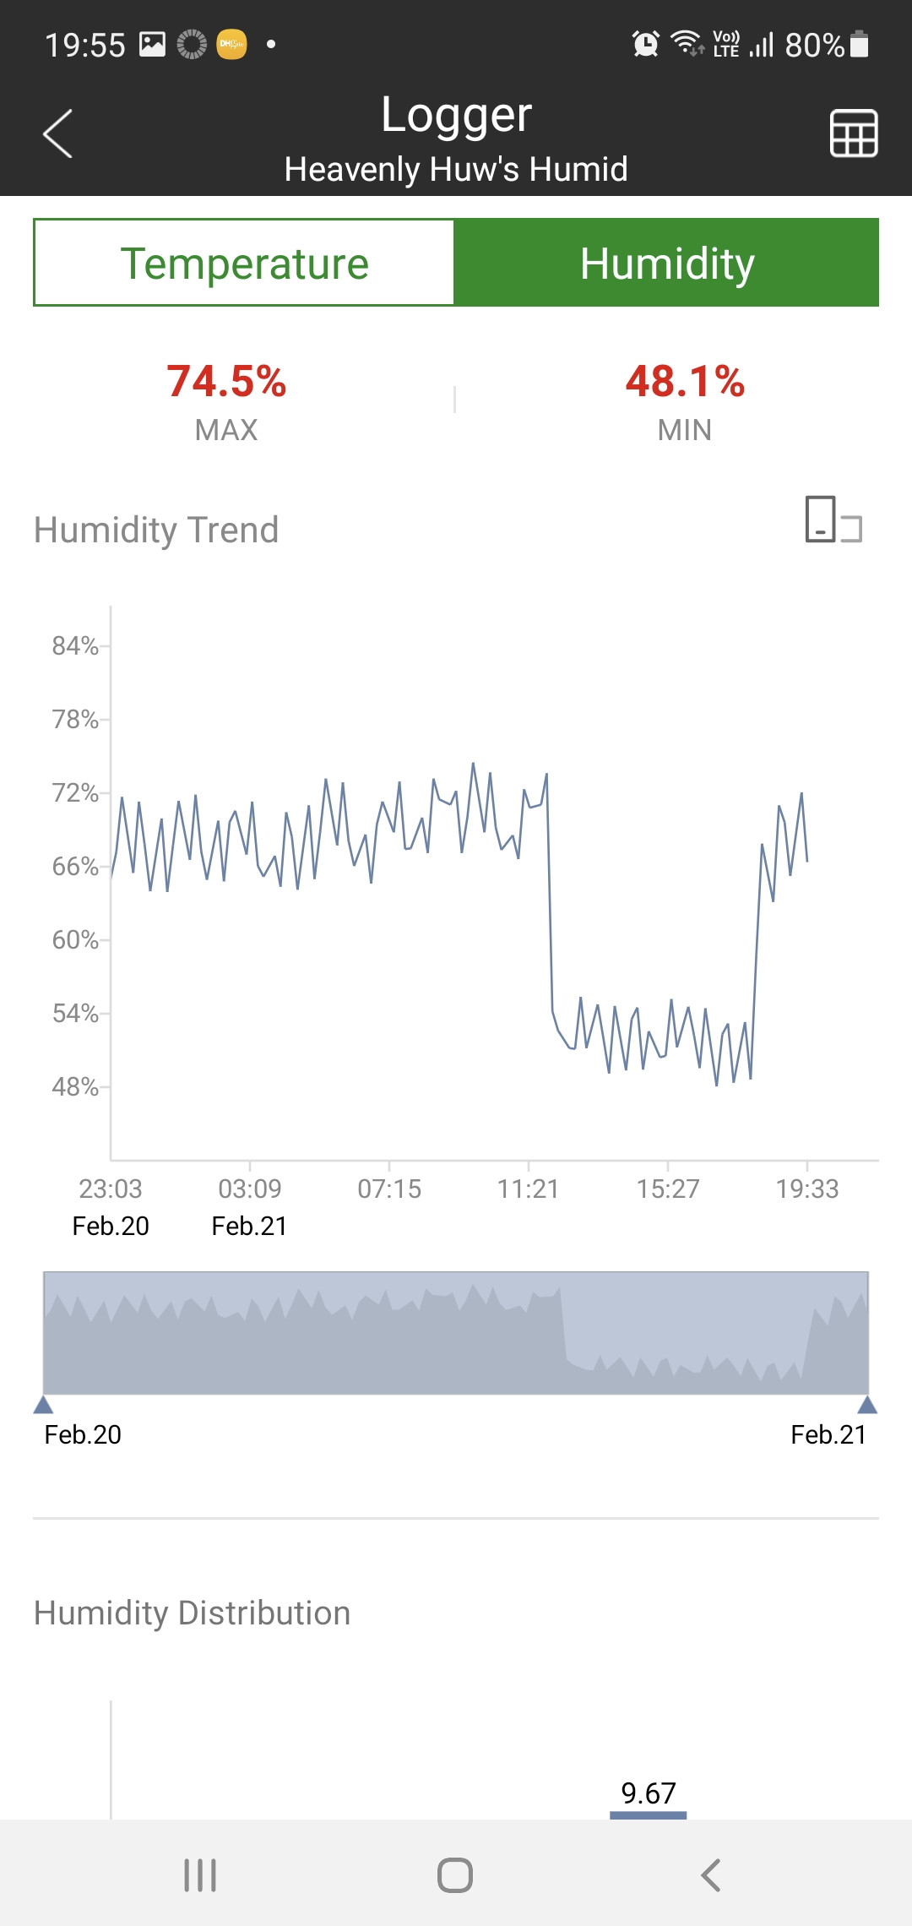Tap the gallery notification icon
Image resolution: width=912 pixels, height=1926 pixels.
click(x=152, y=44)
